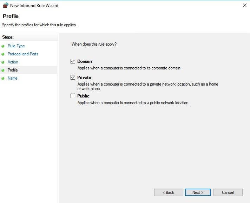This screenshot has width=250, height=203.
Task: Close the New Inbound Rule Wizard window
Action: point(245,5)
